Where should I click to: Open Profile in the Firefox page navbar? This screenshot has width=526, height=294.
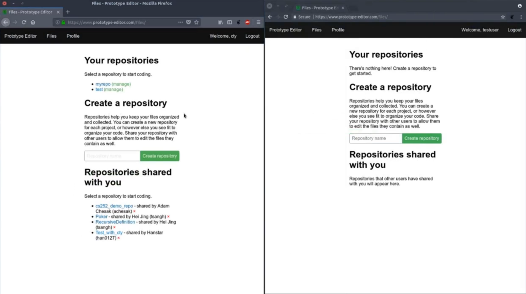[x=73, y=36]
